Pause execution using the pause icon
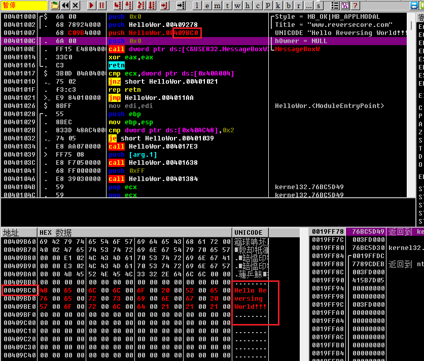 click(x=102, y=6)
